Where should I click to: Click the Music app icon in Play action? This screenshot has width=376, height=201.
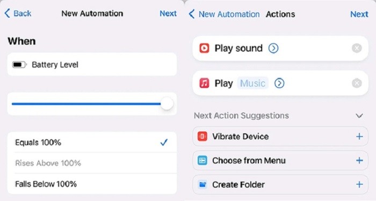click(x=204, y=83)
